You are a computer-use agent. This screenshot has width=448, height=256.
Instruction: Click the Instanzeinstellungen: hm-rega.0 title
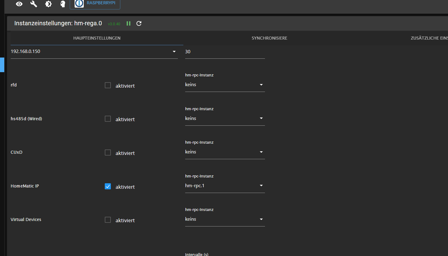[58, 23]
